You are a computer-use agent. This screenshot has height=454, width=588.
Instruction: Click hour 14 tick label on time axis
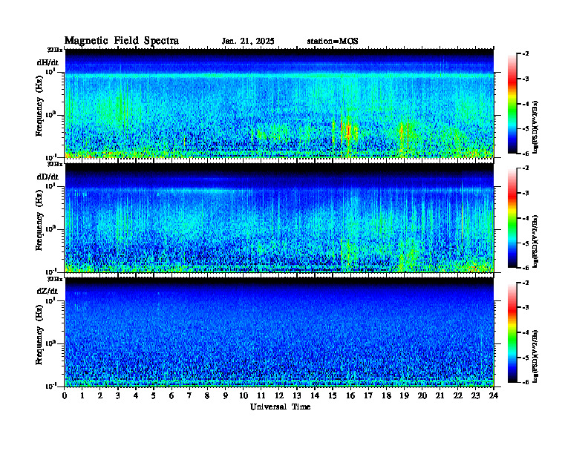tap(315, 396)
